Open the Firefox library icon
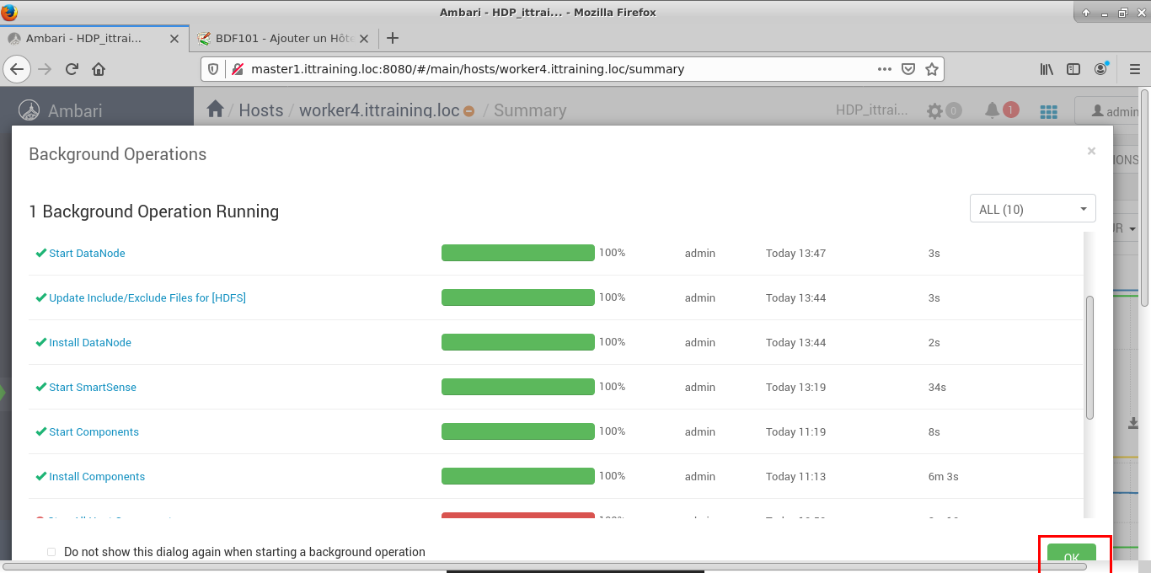The width and height of the screenshot is (1151, 573). (x=1047, y=69)
